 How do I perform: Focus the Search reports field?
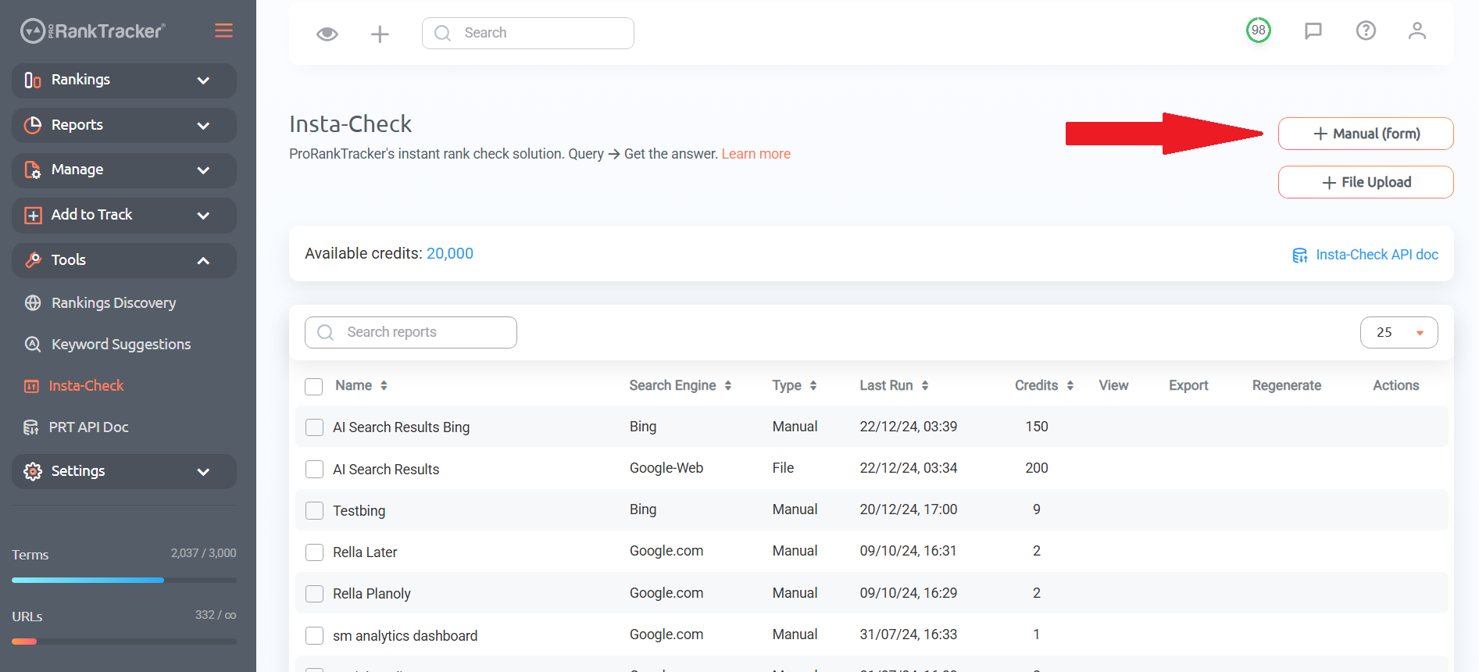[411, 332]
